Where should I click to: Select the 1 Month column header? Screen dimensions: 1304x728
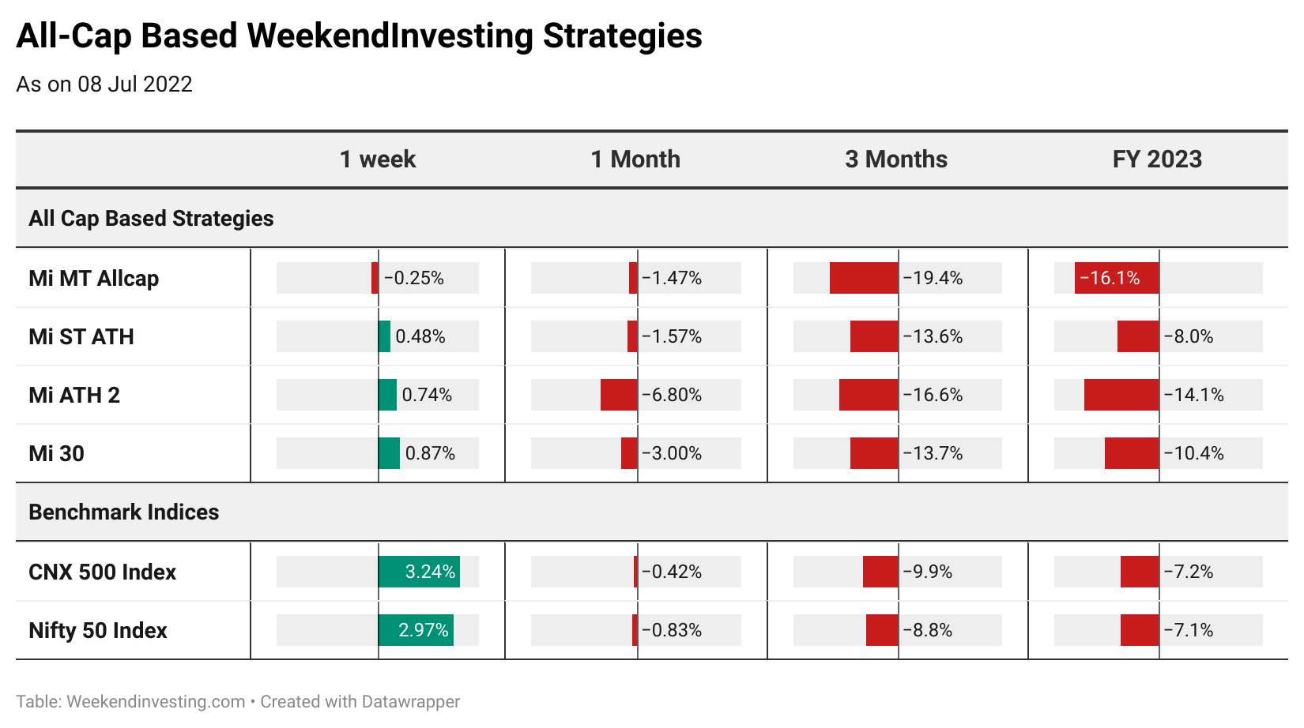635,159
